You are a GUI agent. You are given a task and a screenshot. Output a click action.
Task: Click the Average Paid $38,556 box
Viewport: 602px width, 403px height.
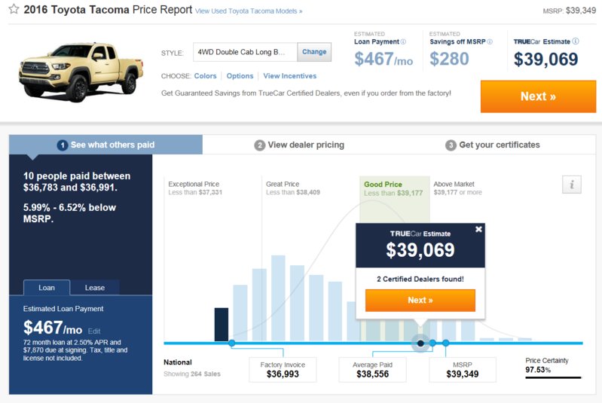tap(372, 370)
